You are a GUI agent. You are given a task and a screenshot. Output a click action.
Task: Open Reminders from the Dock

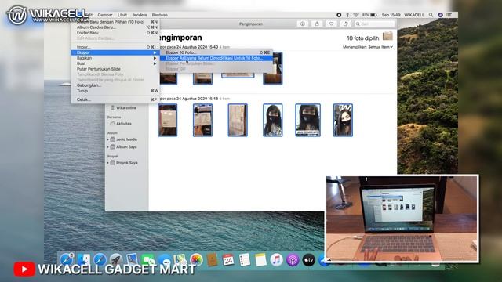(x=245, y=260)
